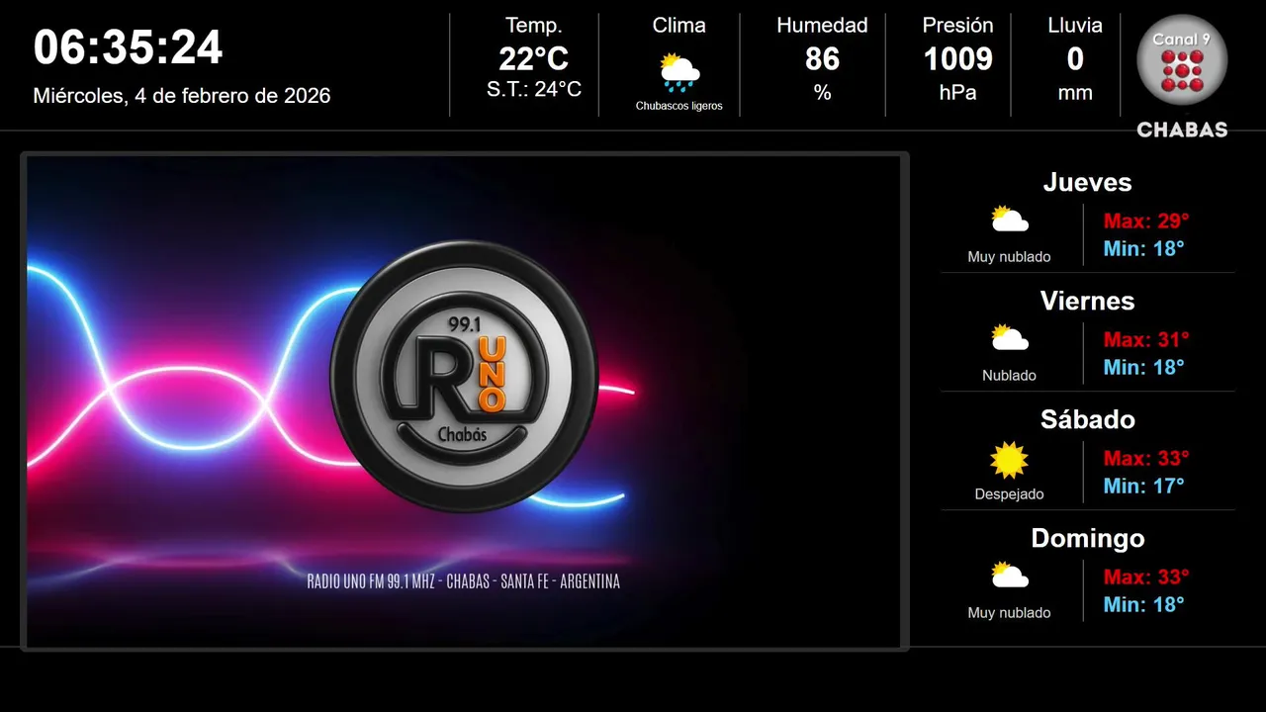Click Jueves Min: 18° value

(1143, 248)
